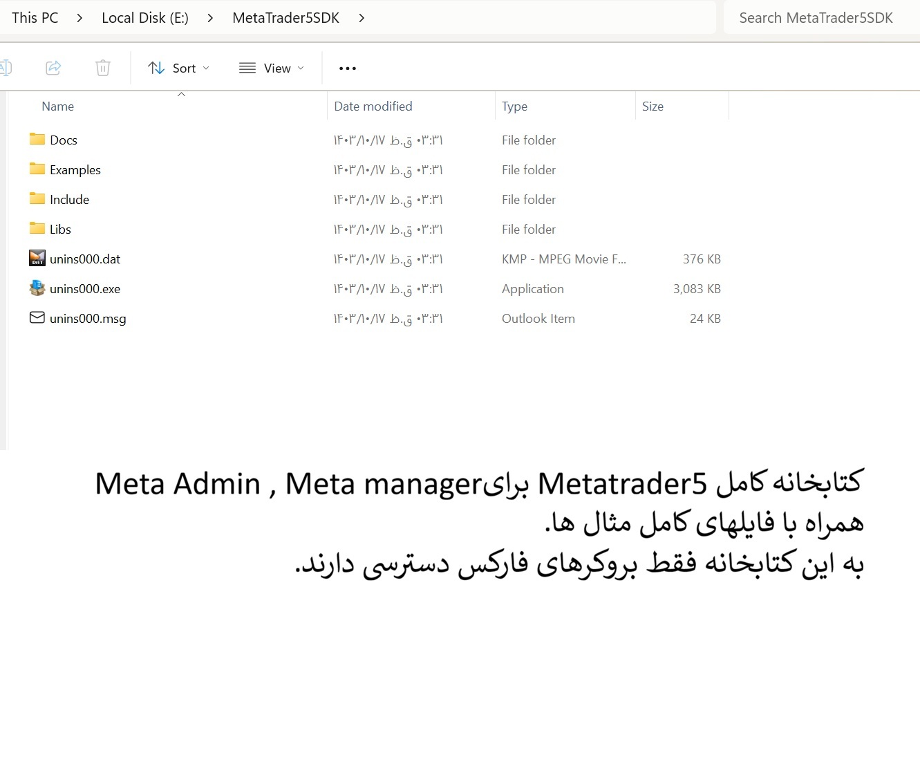Click the date modified of unins000.dat
This screenshot has height=773, width=920.
tap(388, 259)
